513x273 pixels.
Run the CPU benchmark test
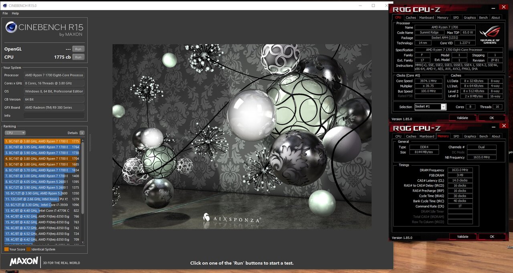tap(78, 57)
